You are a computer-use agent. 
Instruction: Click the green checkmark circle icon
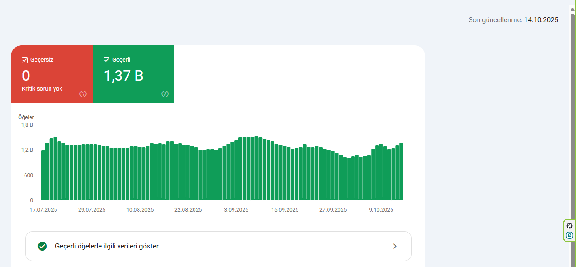(42, 246)
